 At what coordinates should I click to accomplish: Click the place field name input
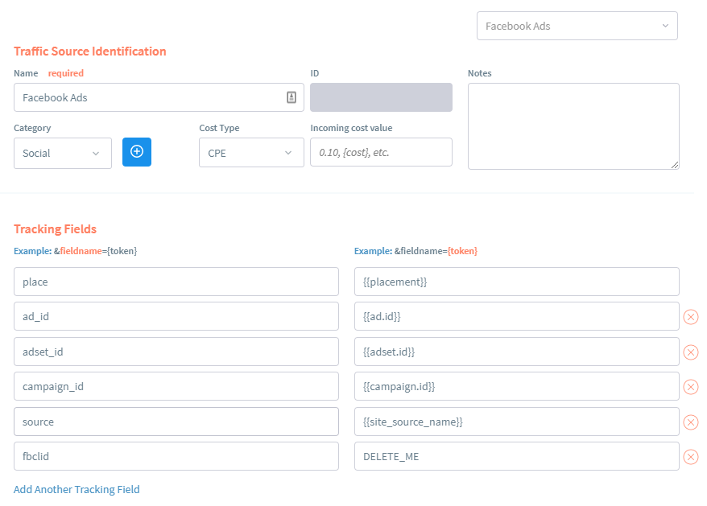click(x=176, y=282)
